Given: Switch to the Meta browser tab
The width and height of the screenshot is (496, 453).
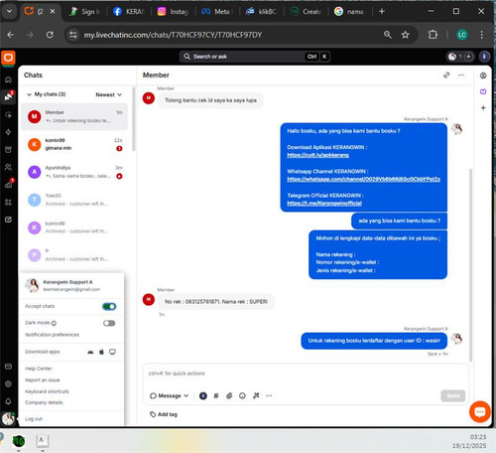Looking at the screenshot, I should (x=217, y=12).
